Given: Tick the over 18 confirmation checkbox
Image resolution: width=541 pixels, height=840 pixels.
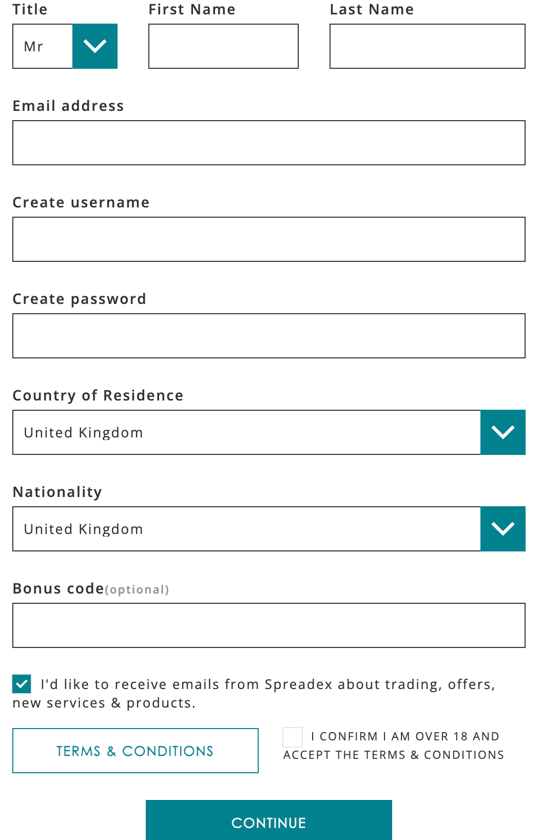Looking at the screenshot, I should pos(293,737).
